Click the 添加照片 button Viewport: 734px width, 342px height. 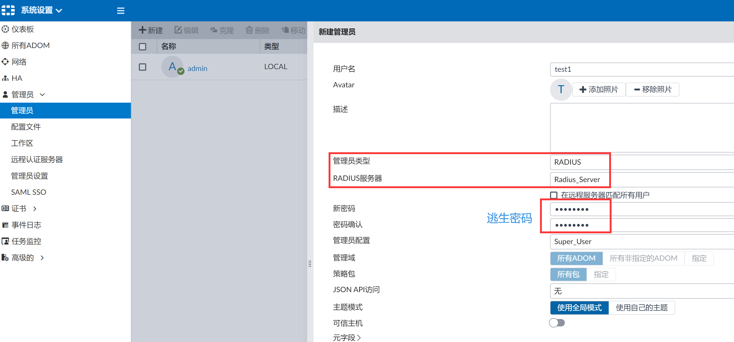coord(599,90)
